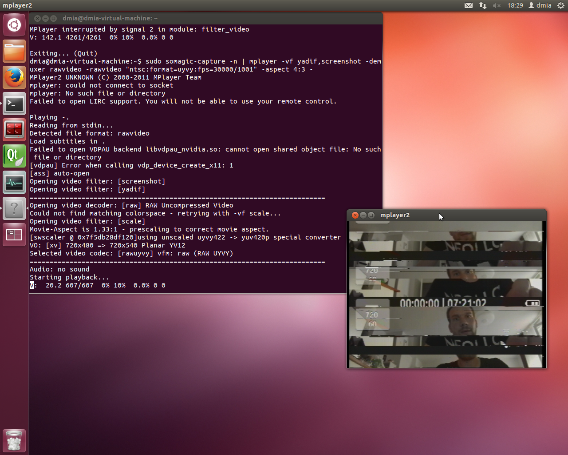This screenshot has width=568, height=455.
Task: Click the "Playing -." terminal line
Action: (49, 117)
